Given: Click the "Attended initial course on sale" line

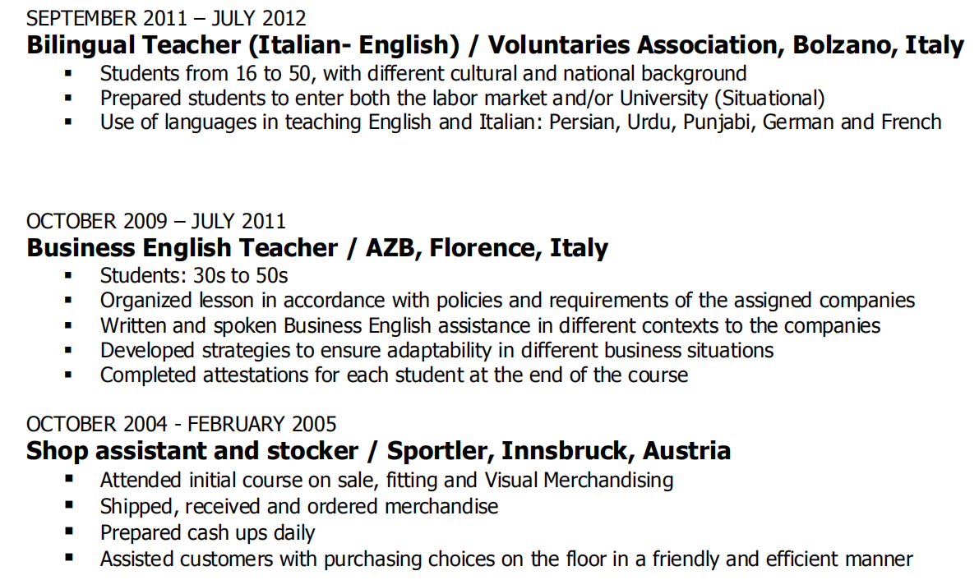Looking at the screenshot, I should pos(386,480).
